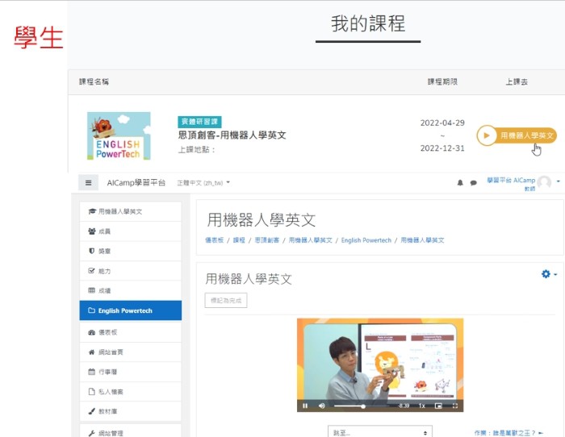Open the 跳至 jump-to dropdown
The width and height of the screenshot is (565, 437).
(x=379, y=433)
